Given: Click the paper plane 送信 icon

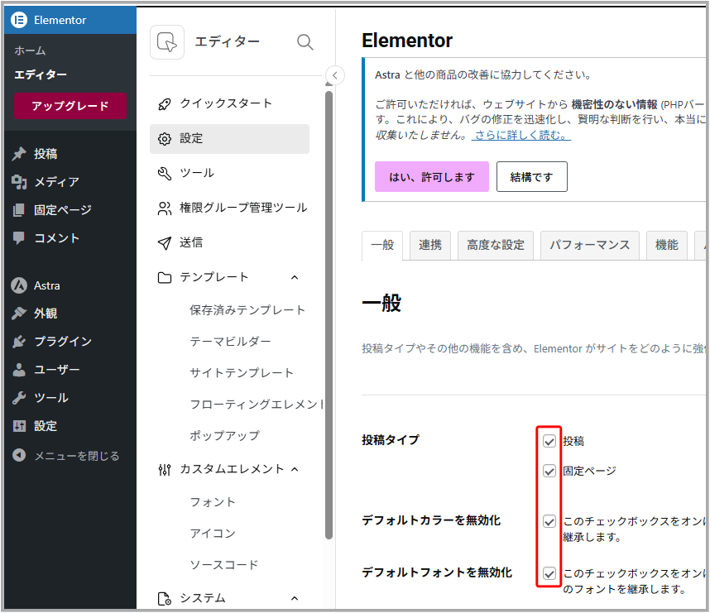Looking at the screenshot, I should coord(165,243).
